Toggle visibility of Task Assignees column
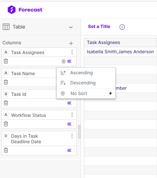This screenshot has width=157, height=178. click(71, 61)
